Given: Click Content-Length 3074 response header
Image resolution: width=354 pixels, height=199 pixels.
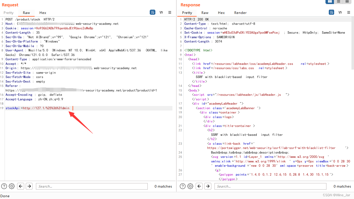Looking at the screenshot, I should (x=203, y=42).
